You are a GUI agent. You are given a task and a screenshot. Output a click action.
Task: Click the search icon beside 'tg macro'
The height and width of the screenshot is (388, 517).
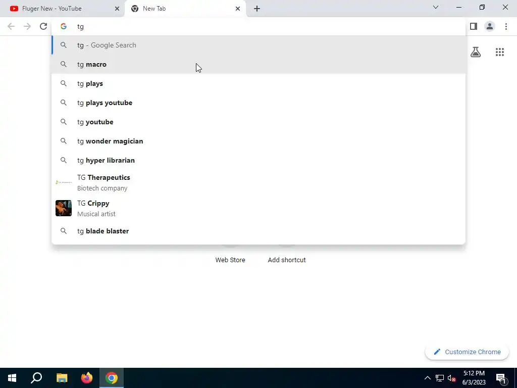(64, 64)
